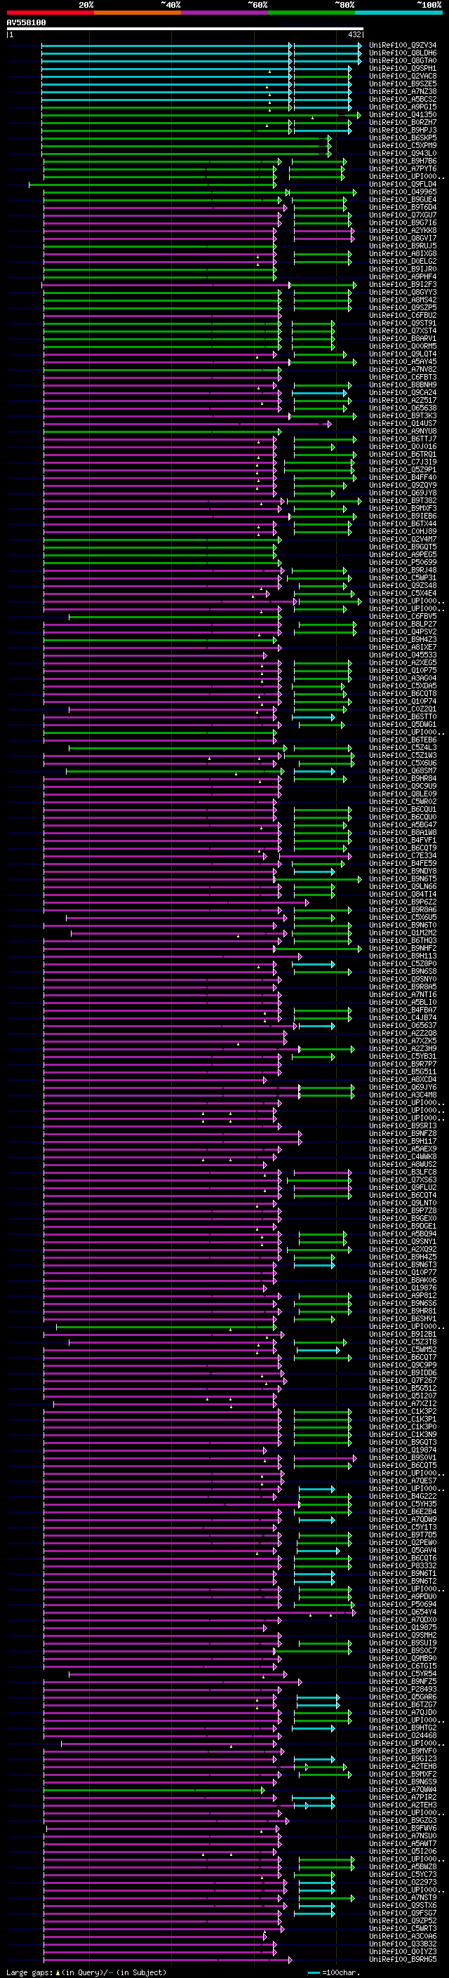Select the UniRef100_P50699 label
The width and height of the screenshot is (449, 1978).
(403, 562)
